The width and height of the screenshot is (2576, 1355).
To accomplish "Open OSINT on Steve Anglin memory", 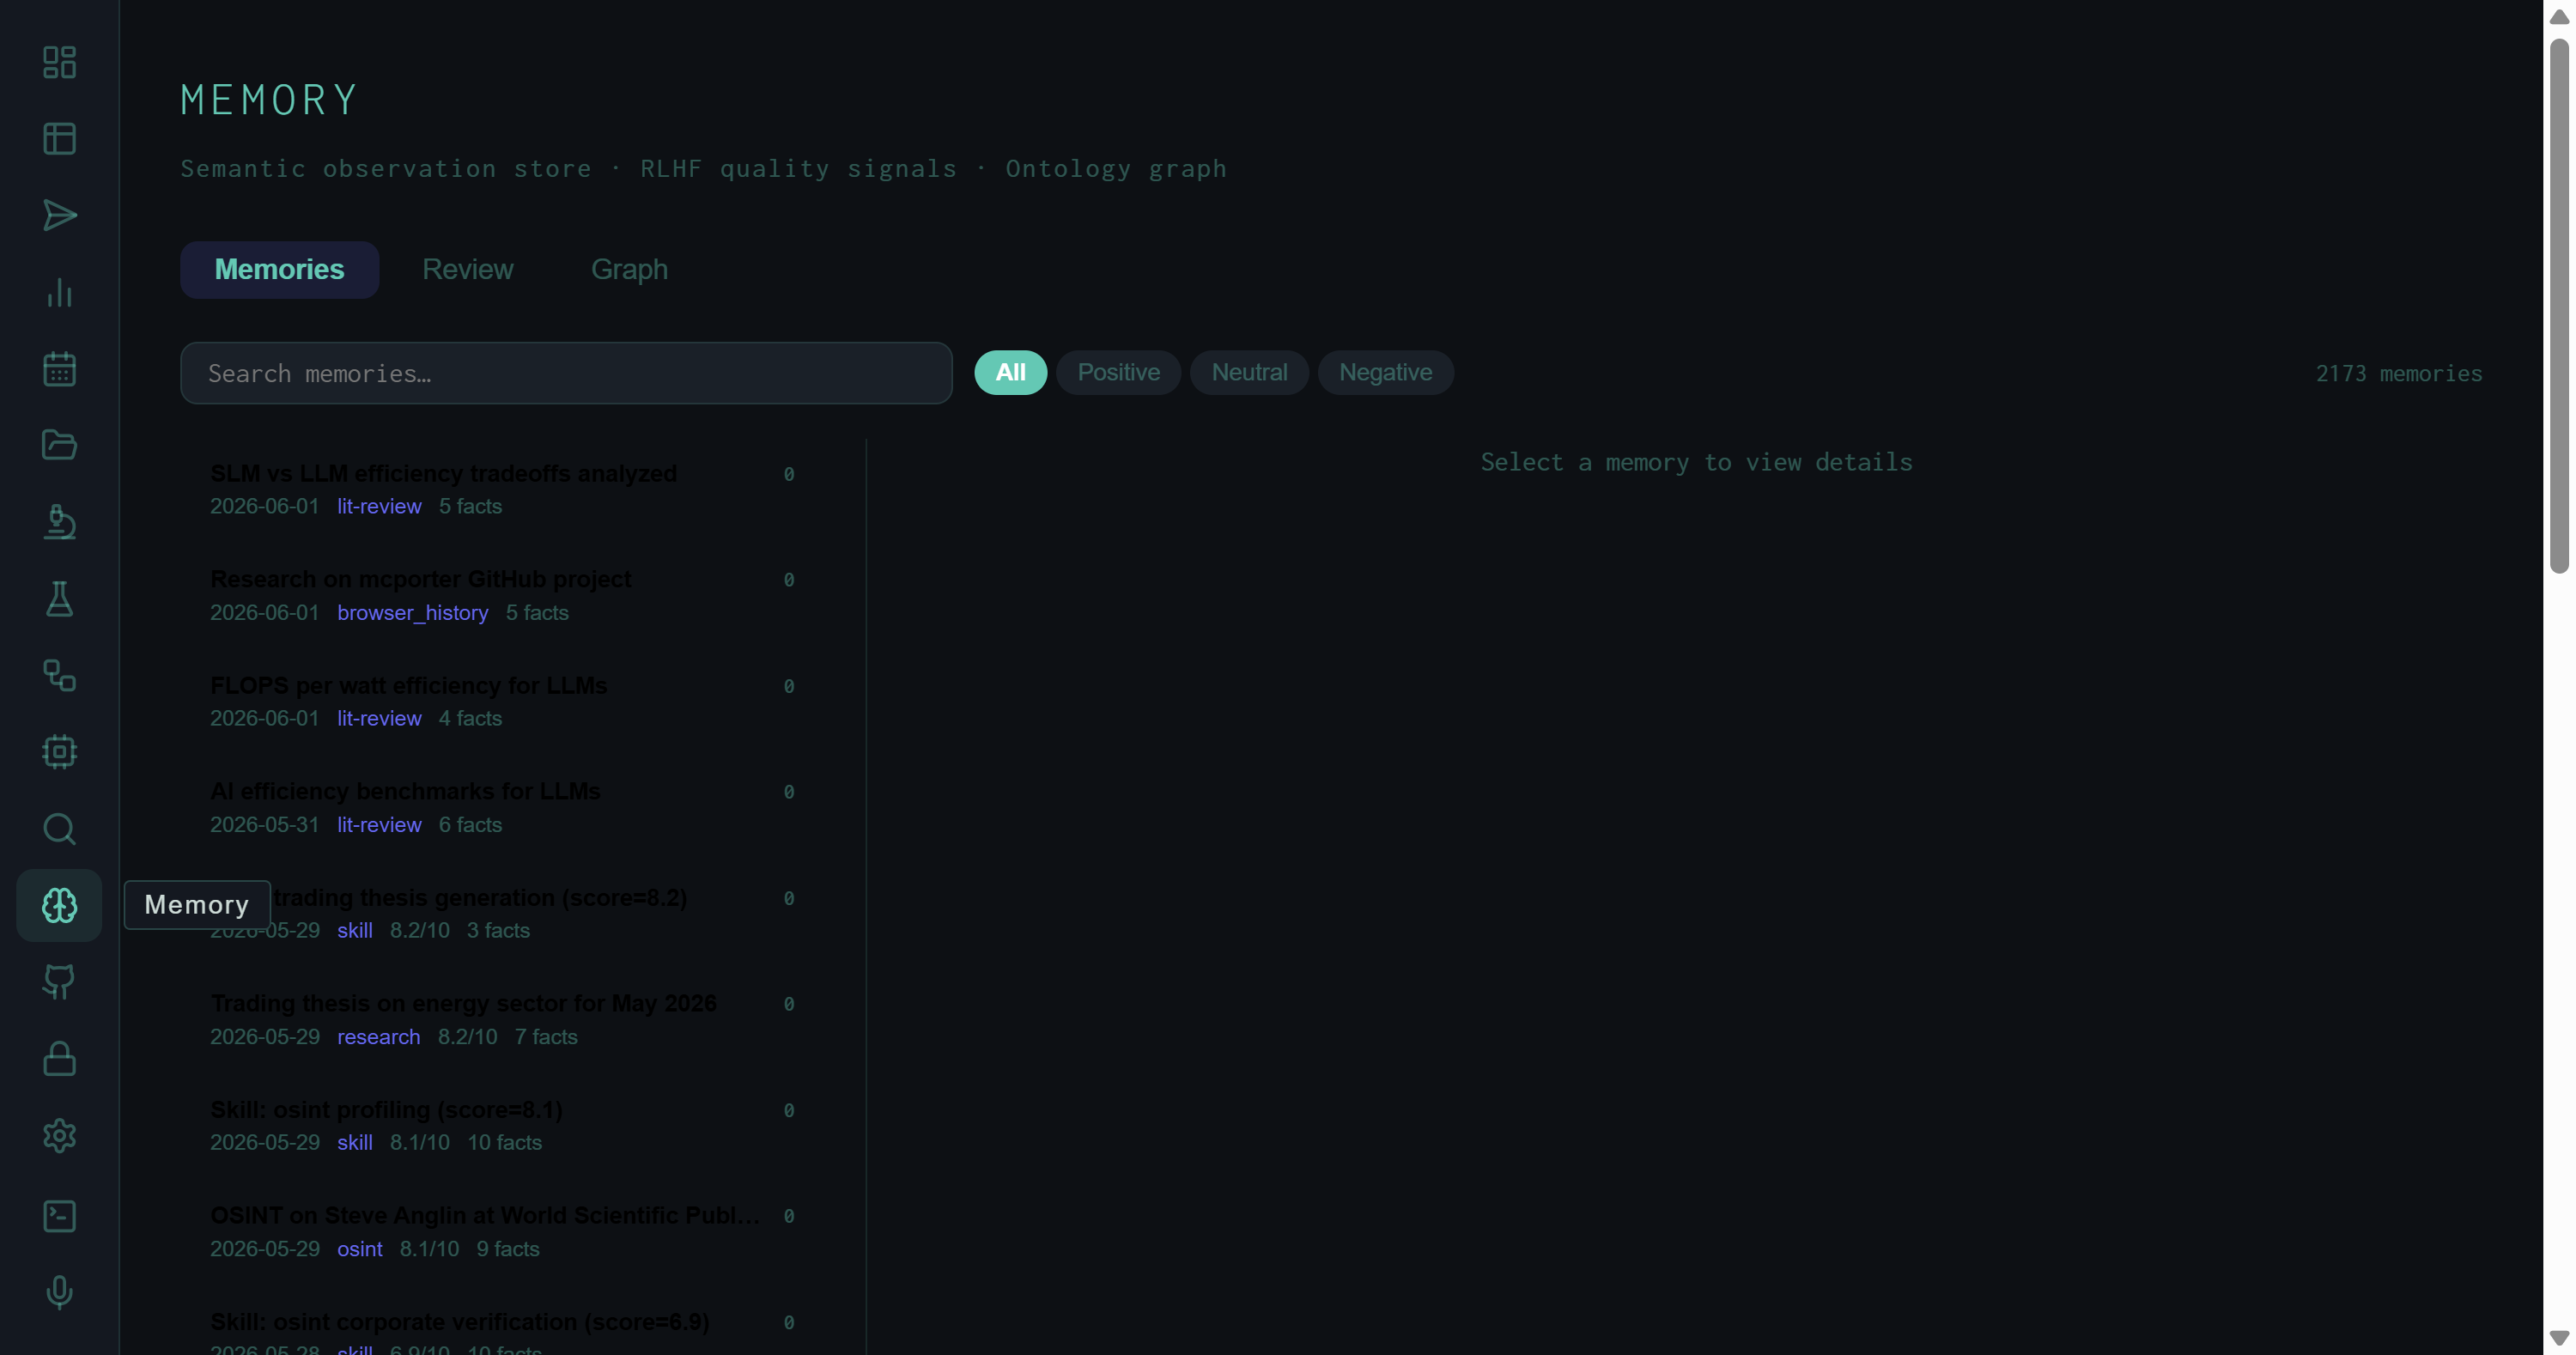I will click(x=503, y=1232).
